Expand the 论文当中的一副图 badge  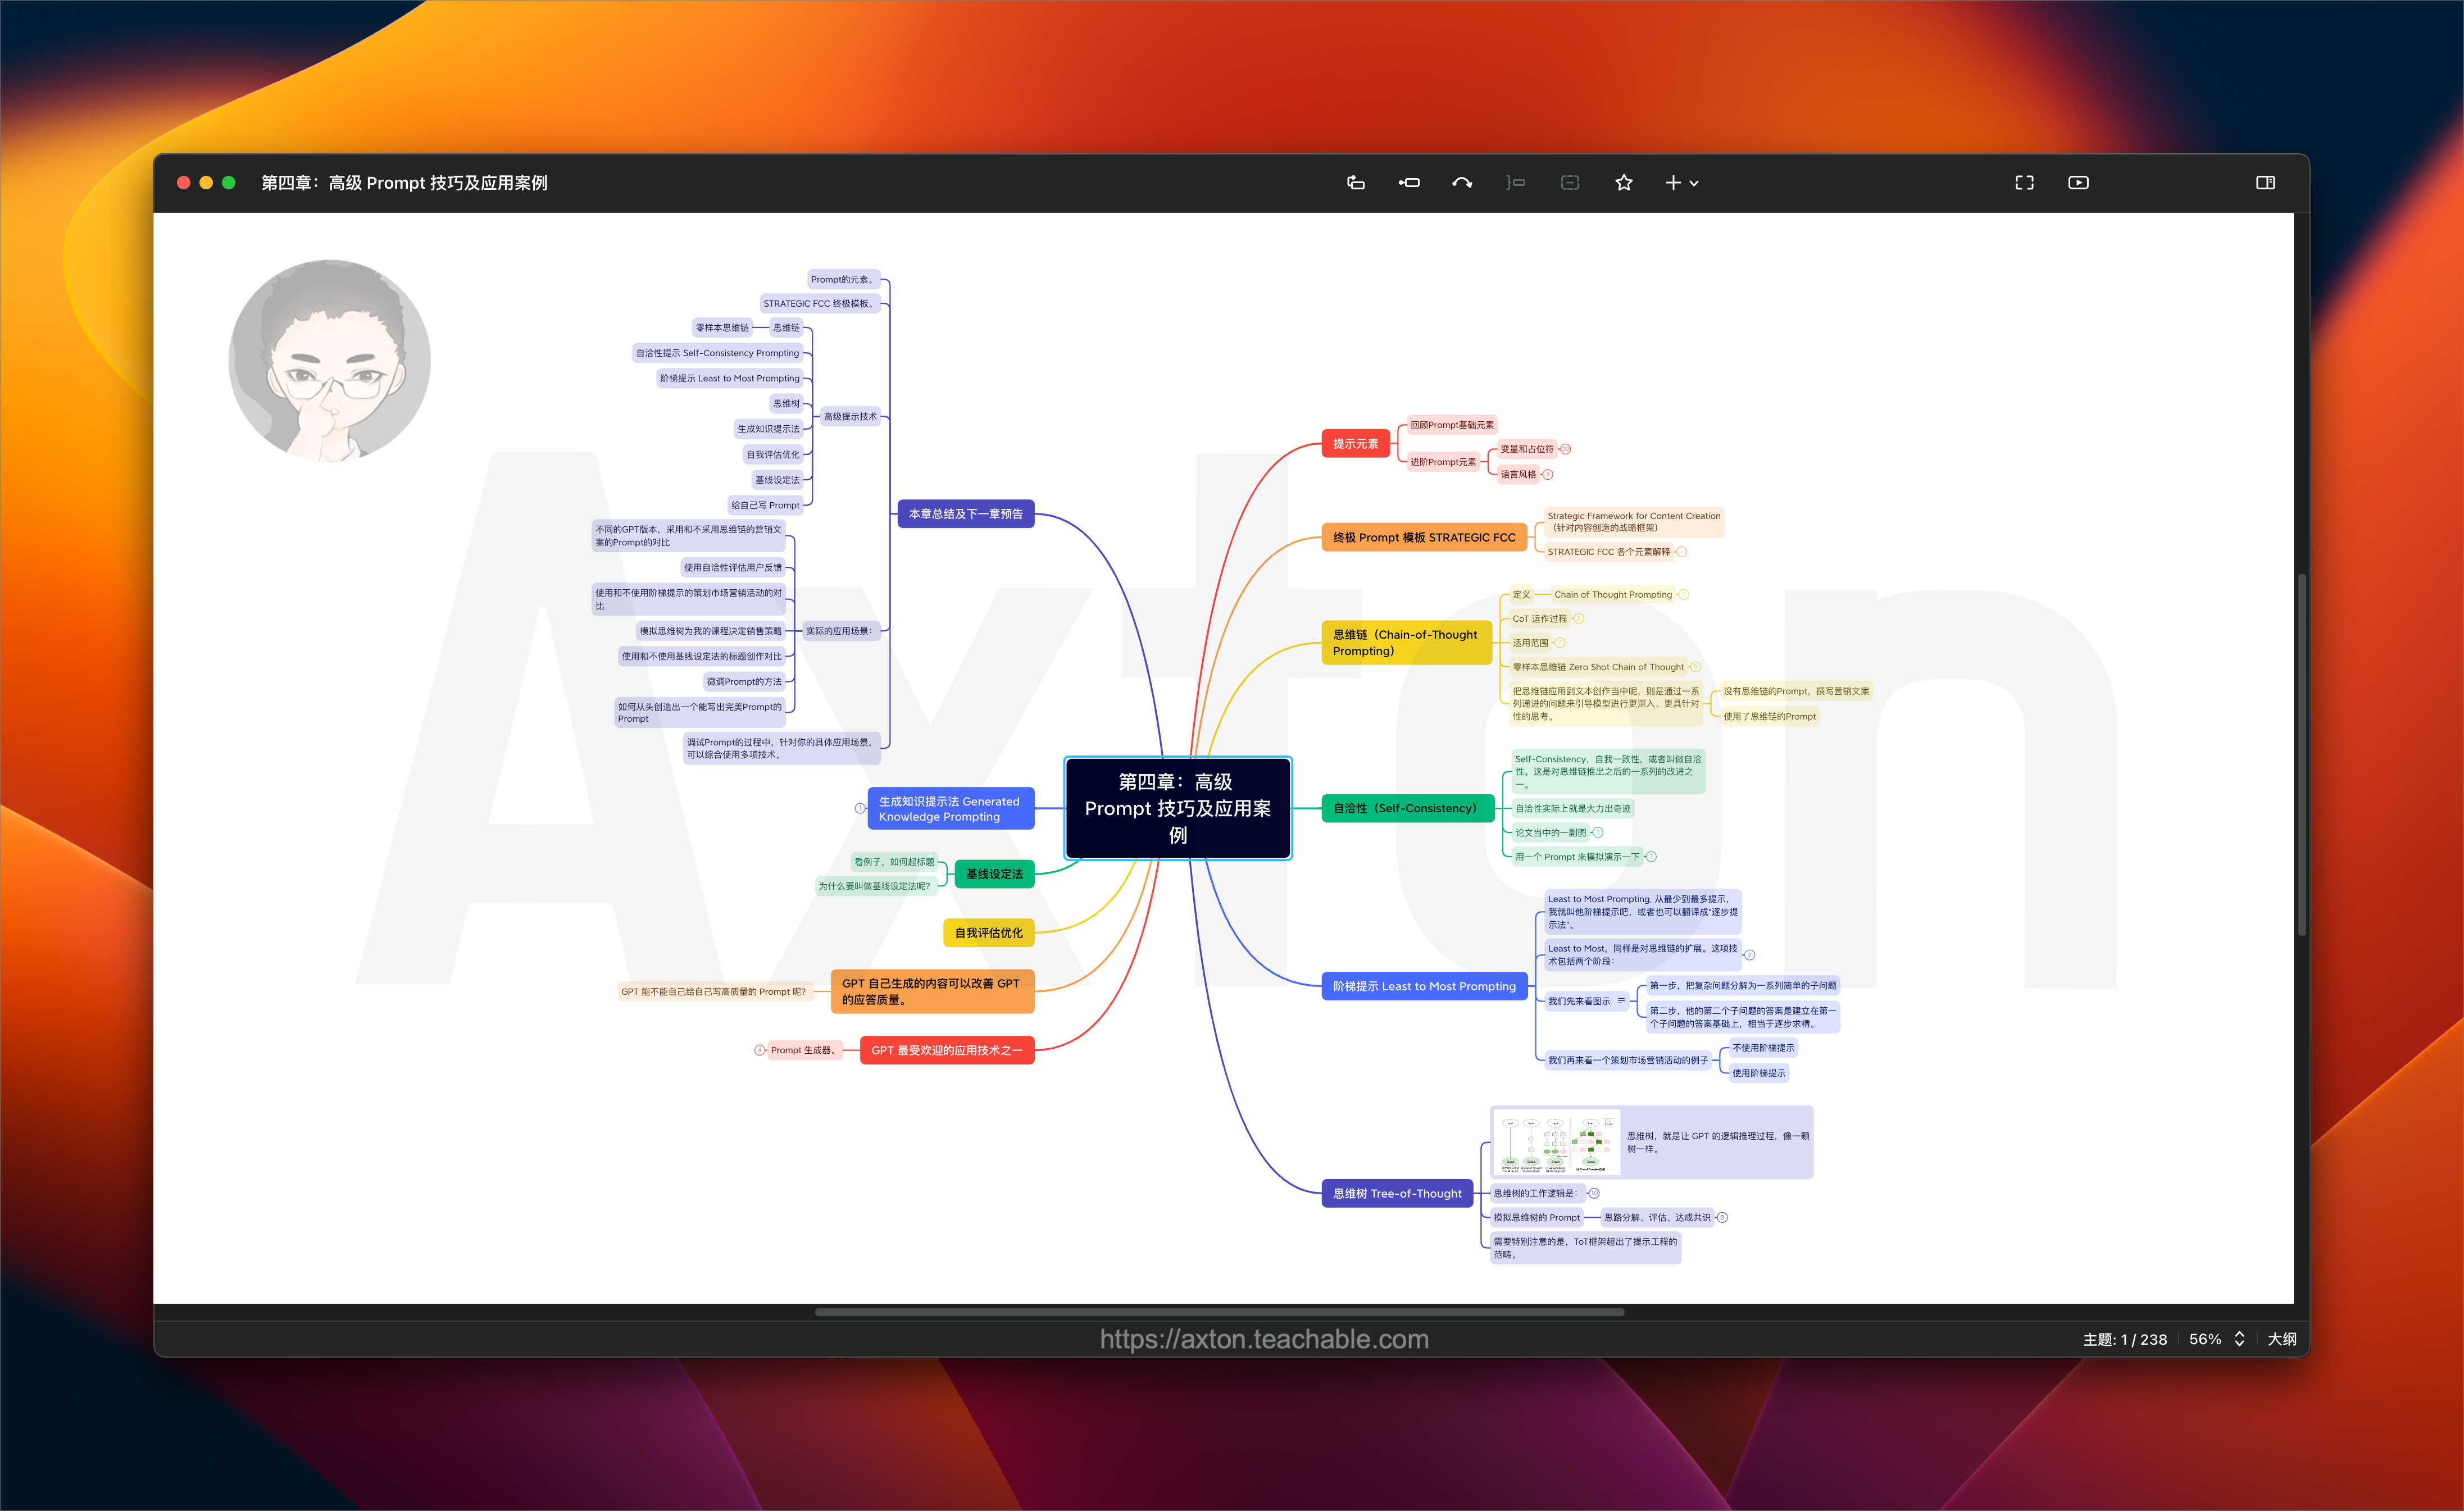point(1598,832)
